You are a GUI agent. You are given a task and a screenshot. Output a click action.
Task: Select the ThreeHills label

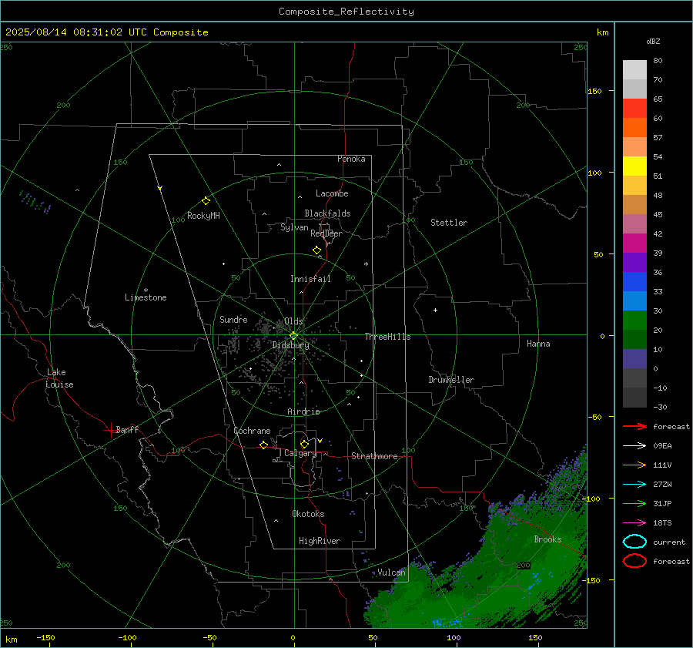pyautogui.click(x=387, y=337)
